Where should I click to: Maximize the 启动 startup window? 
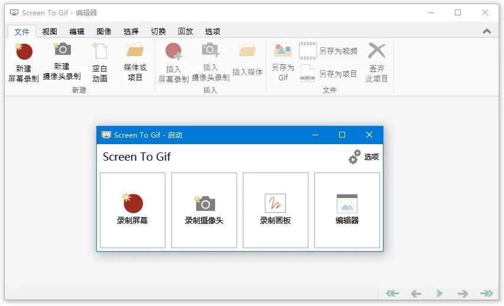(342, 135)
